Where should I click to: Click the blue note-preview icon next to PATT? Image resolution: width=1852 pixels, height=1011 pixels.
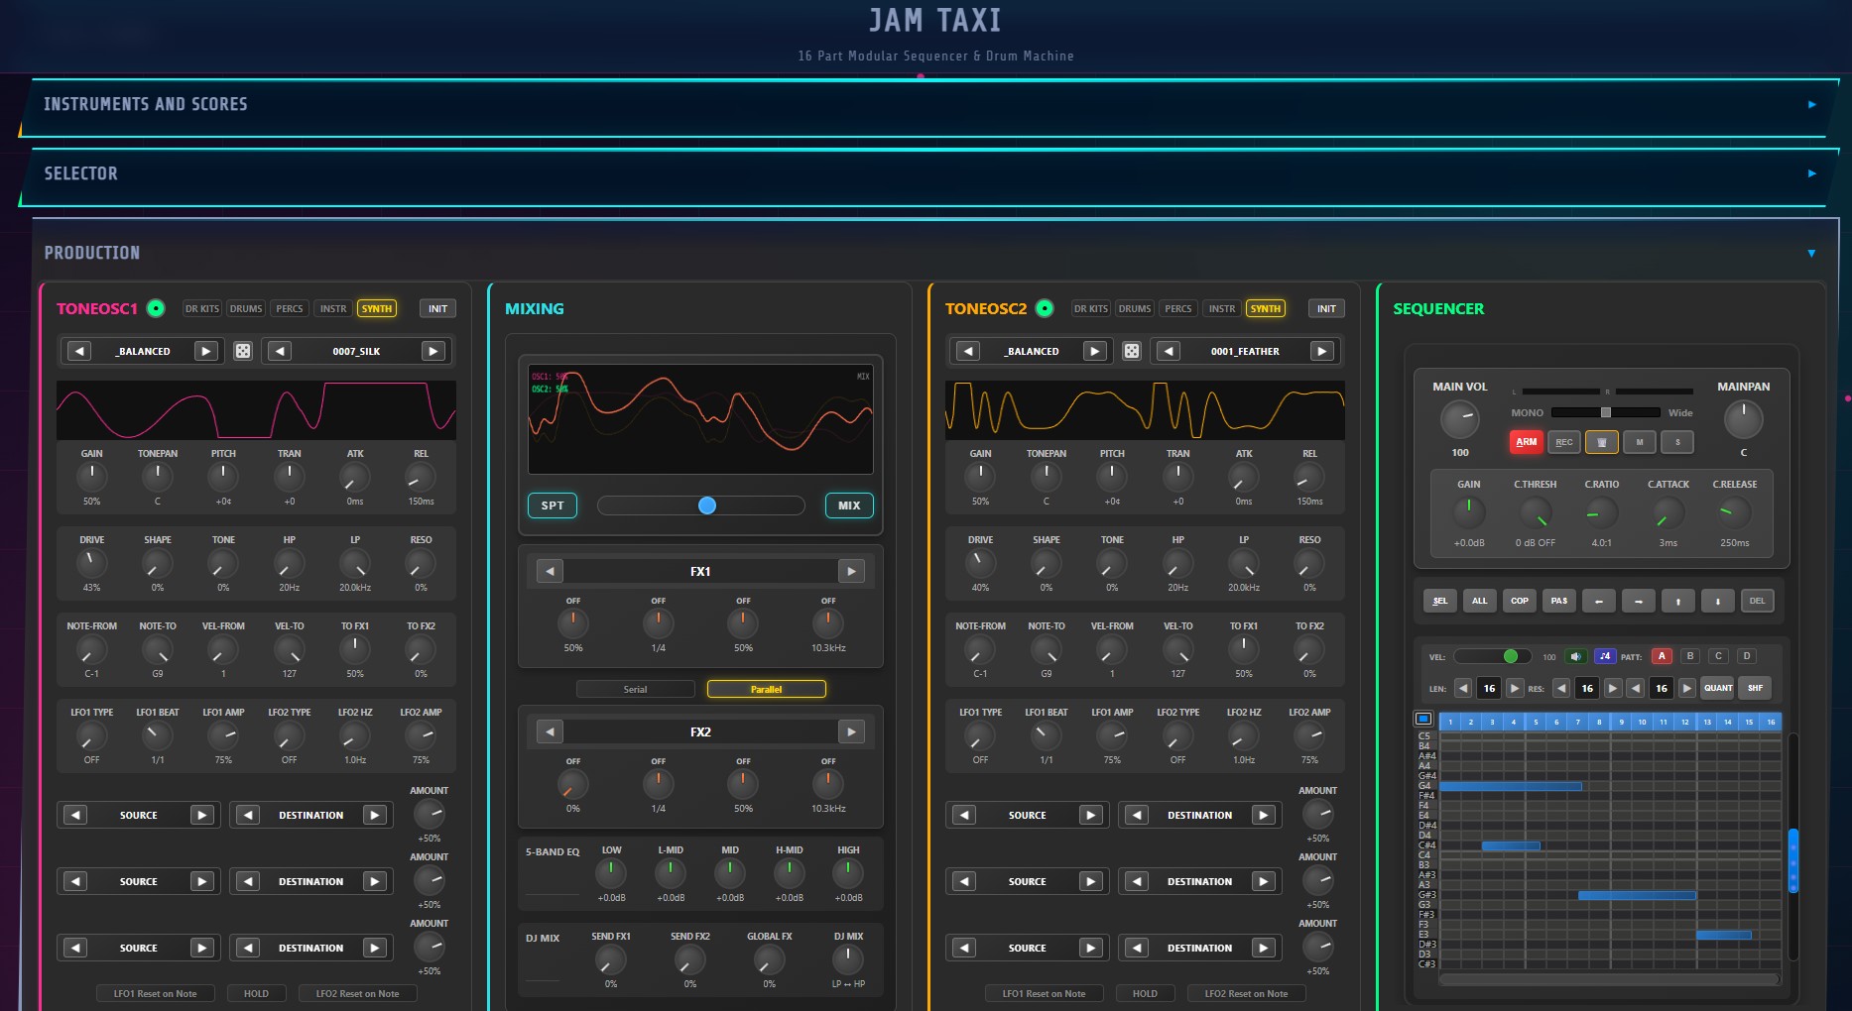(1604, 655)
